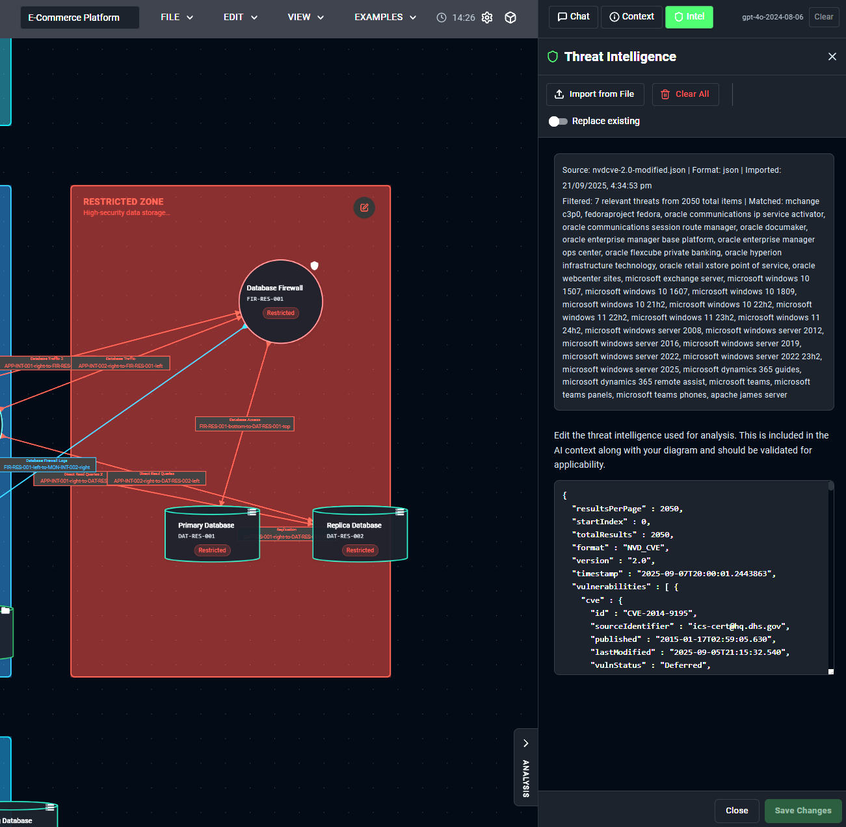Image resolution: width=846 pixels, height=827 pixels.
Task: Open the EXAMPLES dropdown
Action: point(385,18)
